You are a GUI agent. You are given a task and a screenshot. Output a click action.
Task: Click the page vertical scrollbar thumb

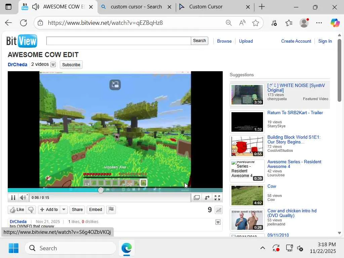coord(339,70)
